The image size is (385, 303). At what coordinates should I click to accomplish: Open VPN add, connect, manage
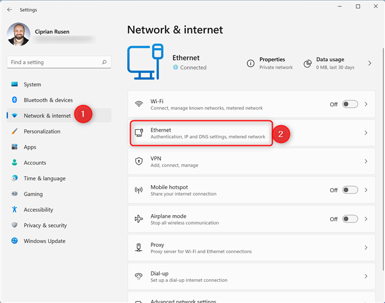tap(251, 161)
